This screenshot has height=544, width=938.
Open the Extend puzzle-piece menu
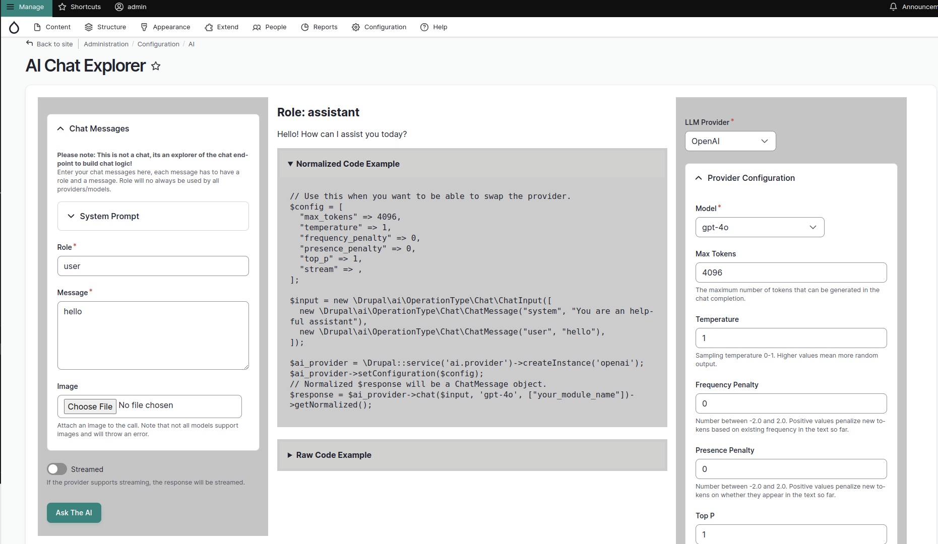coord(221,27)
